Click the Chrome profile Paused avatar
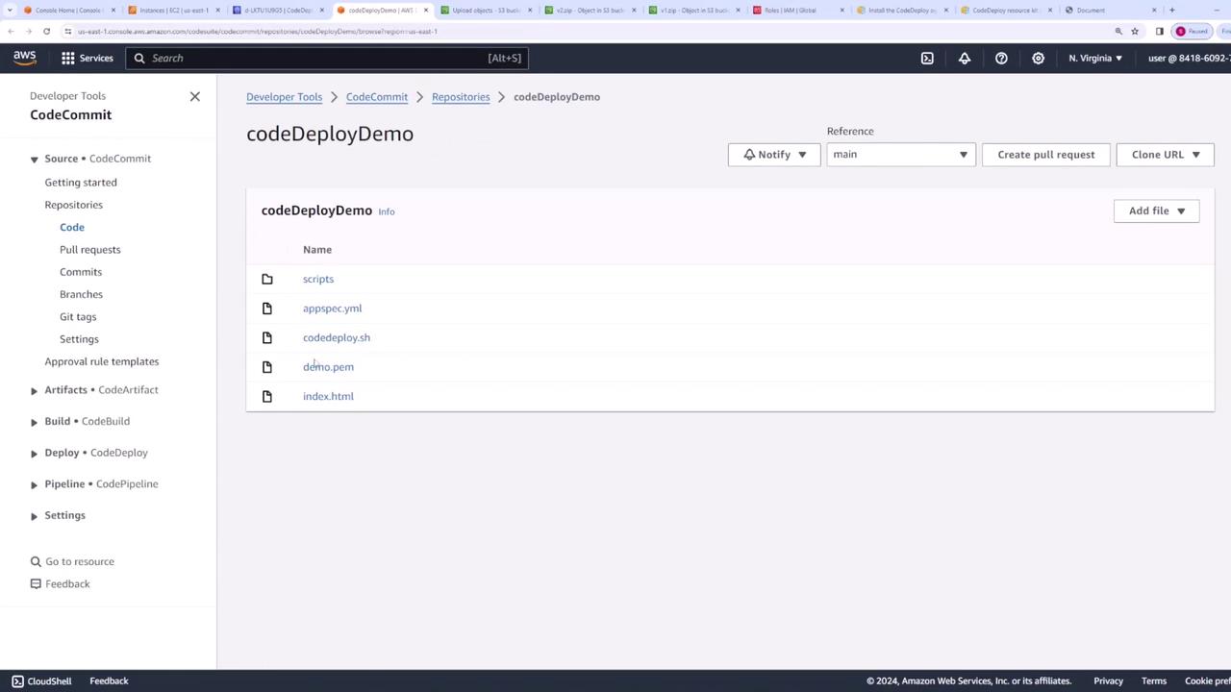The image size is (1231, 692). click(x=1192, y=31)
